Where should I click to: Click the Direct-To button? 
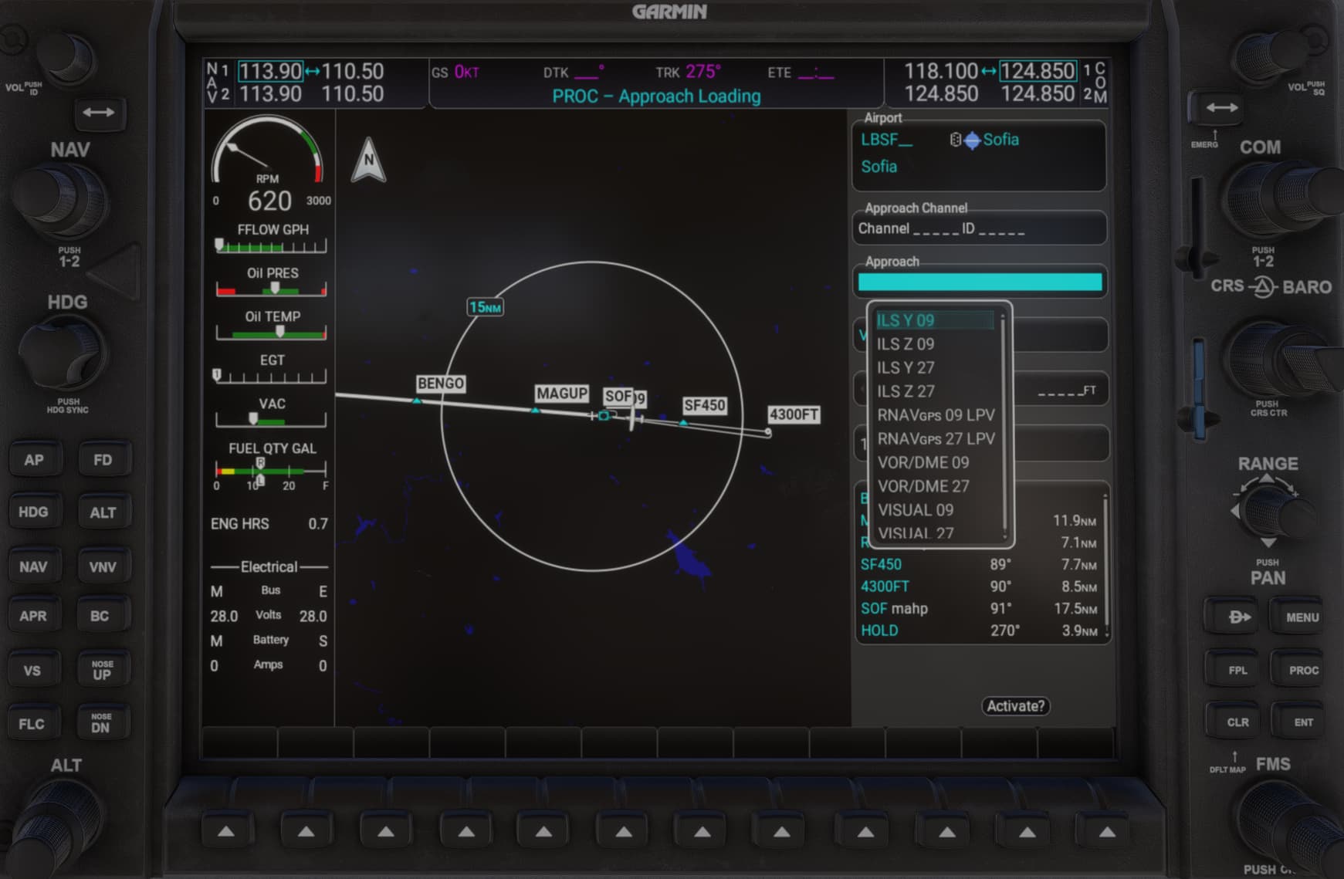point(1238,617)
